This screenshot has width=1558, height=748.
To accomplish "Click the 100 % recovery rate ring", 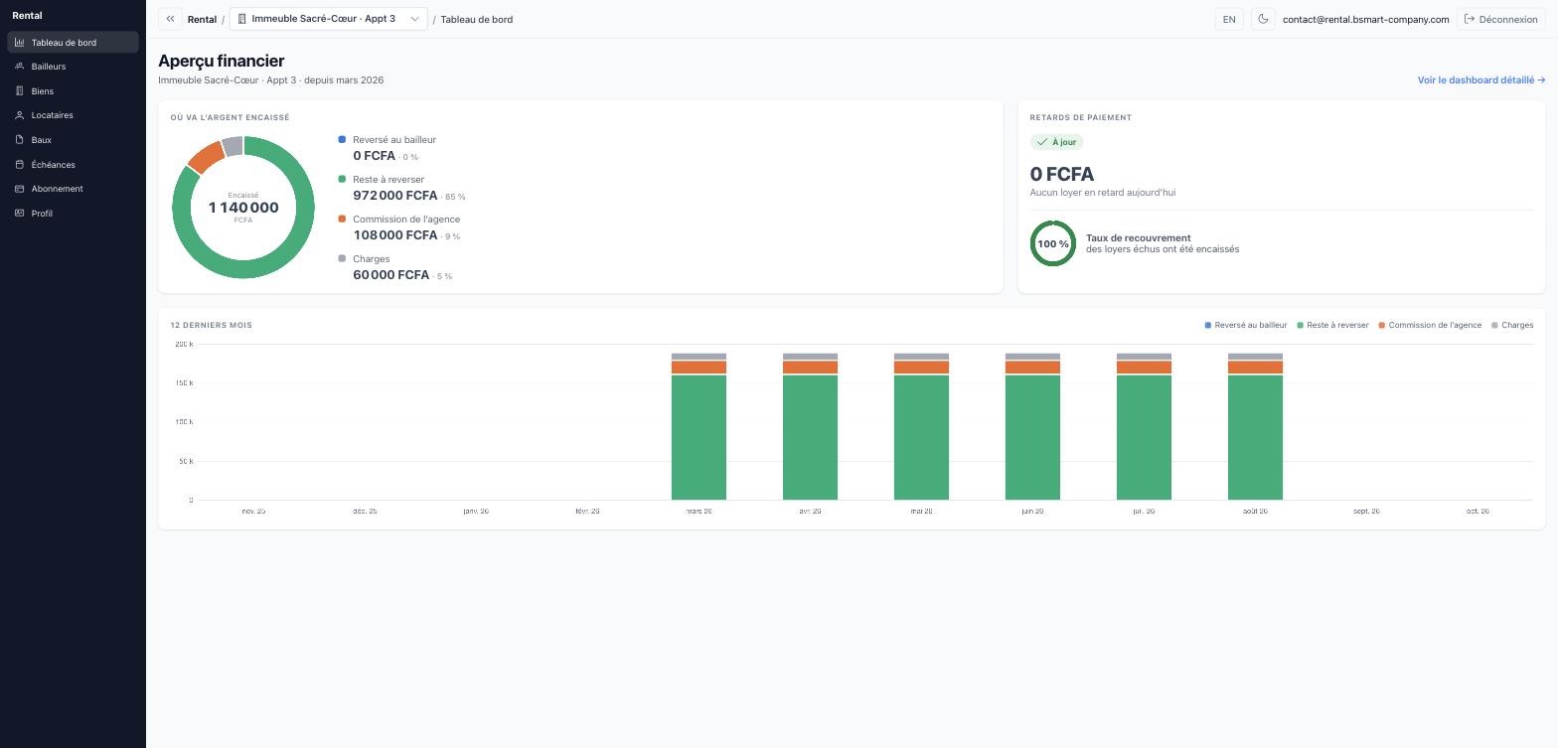I will pyautogui.click(x=1053, y=243).
